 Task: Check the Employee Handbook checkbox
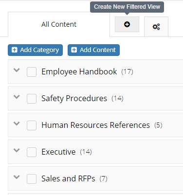(x=32, y=72)
